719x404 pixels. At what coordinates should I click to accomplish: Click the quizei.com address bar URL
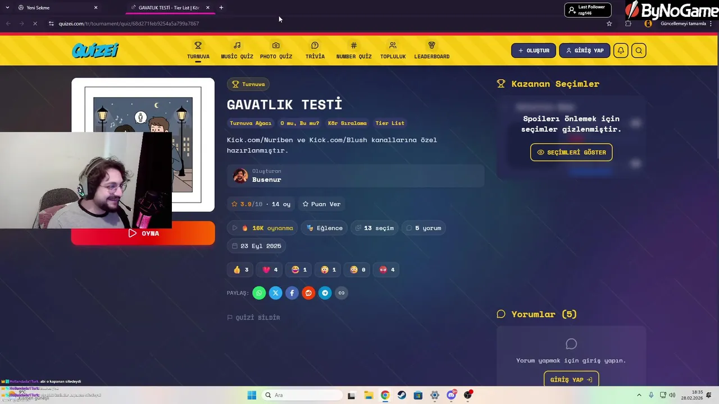tap(129, 24)
